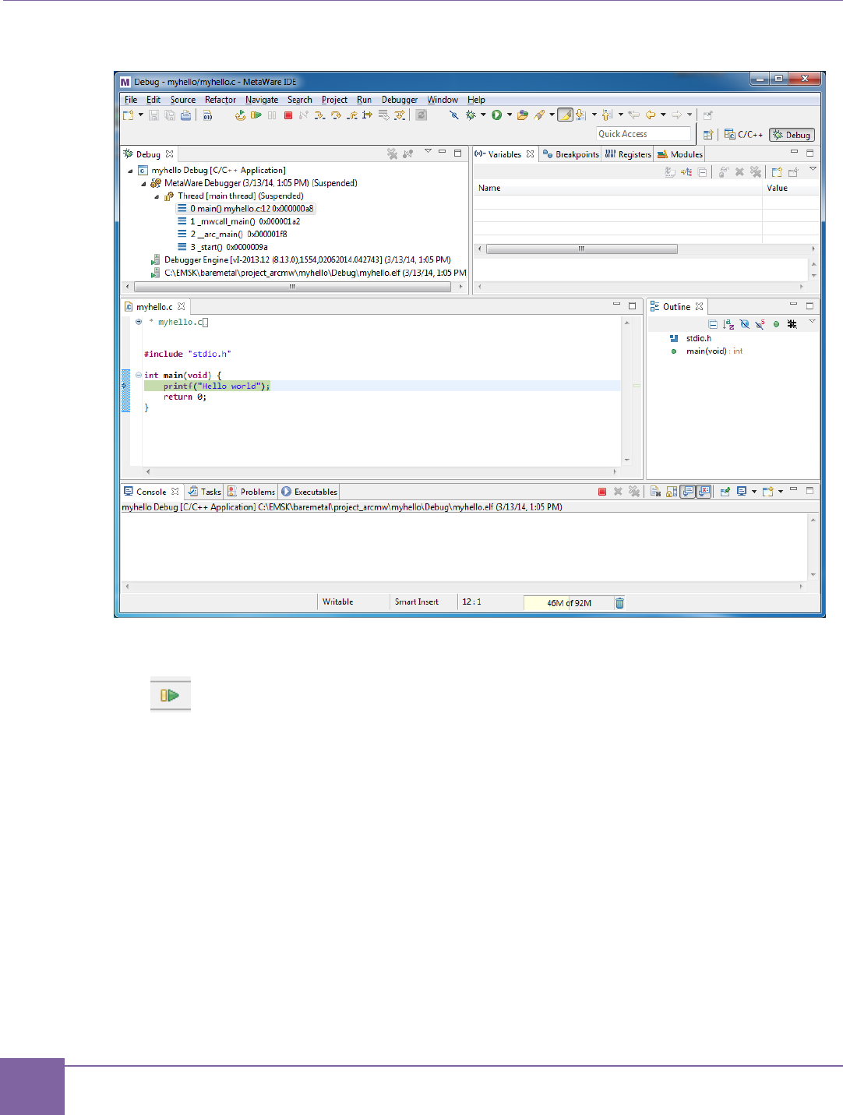Image resolution: width=843 pixels, height=1115 pixels.
Task: Click the Step Return toolbar icon
Action: [352, 115]
